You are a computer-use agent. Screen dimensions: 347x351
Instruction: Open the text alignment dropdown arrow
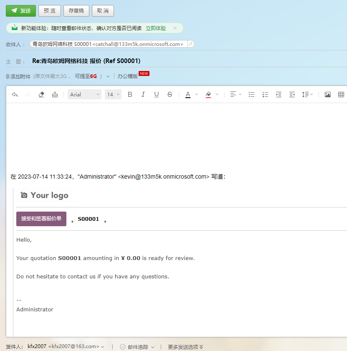click(x=240, y=94)
